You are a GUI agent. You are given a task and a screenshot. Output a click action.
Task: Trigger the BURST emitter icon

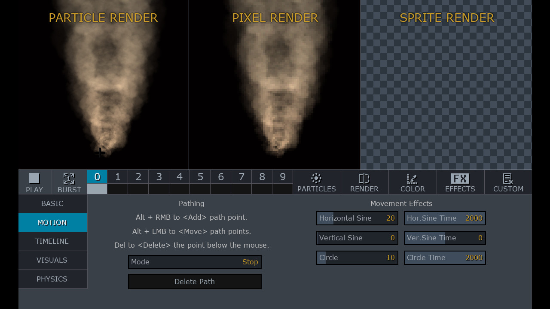(x=69, y=182)
